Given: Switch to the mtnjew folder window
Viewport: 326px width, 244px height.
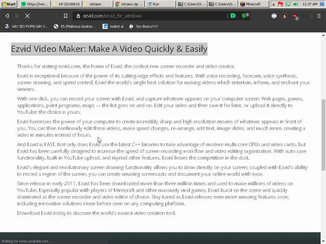Looking at the screenshot, I should 98,4.
